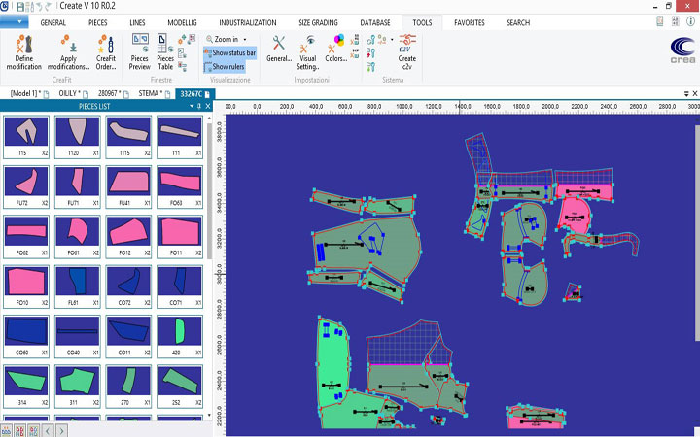Open Pieces Preview window

[x=140, y=49]
